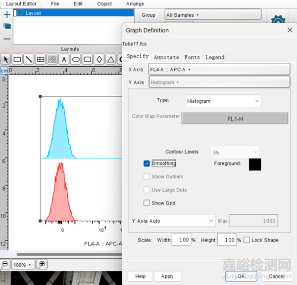Select the arrow pointer tool

click(x=5, y=59)
